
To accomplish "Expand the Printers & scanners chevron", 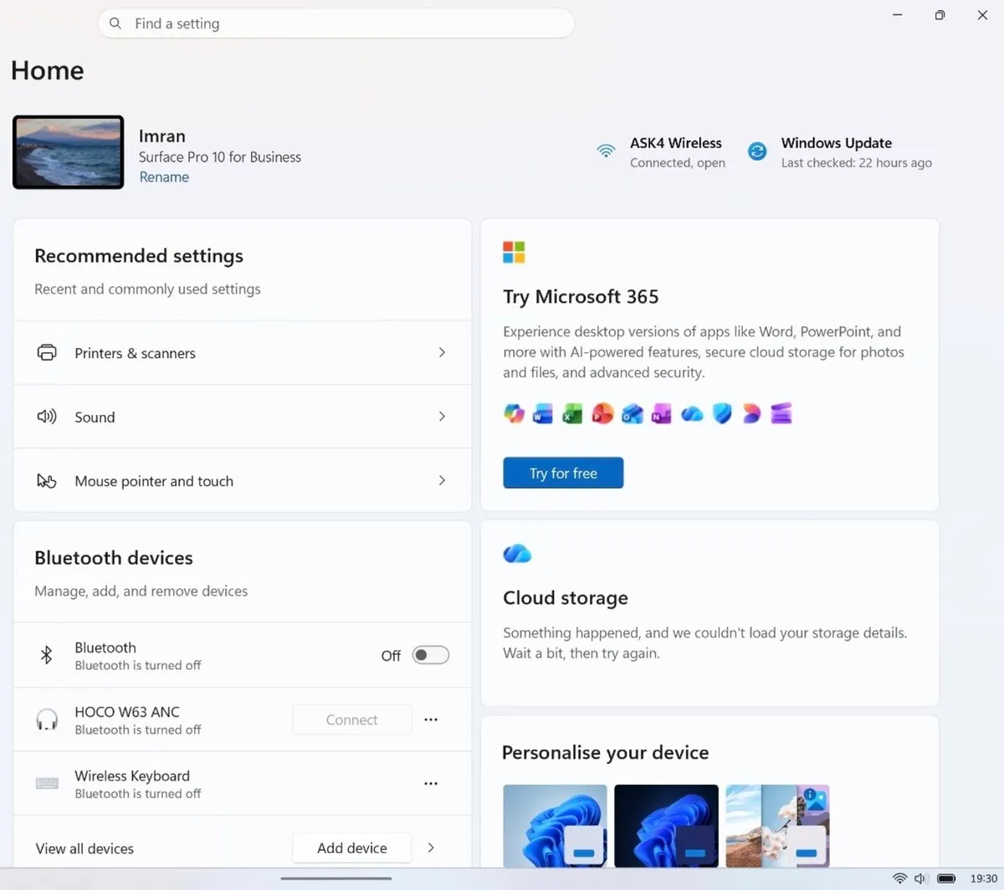I will (x=442, y=352).
